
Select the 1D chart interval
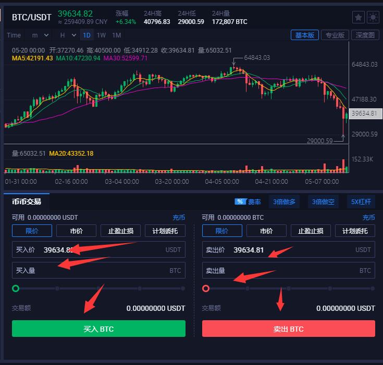coord(87,35)
